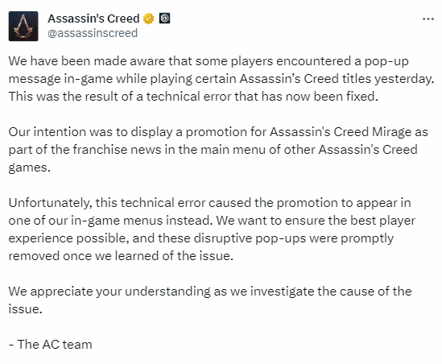Click the paragraph starting 'We have been made aware'
This screenshot has height=364, width=442.
point(221,79)
